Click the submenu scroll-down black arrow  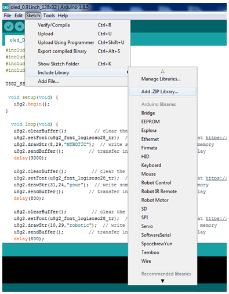[x=162, y=281]
